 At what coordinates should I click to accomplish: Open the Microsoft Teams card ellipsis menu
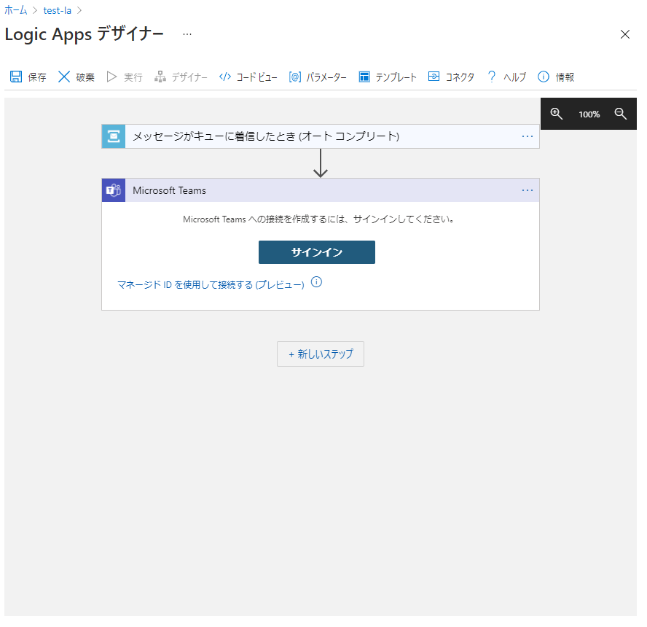[x=528, y=190]
